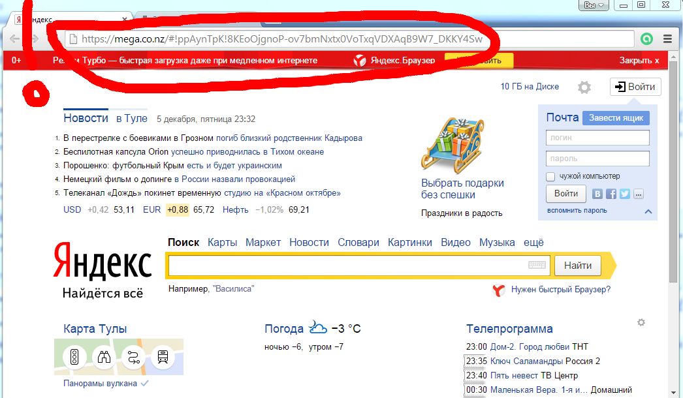This screenshot has width=683, height=398.
Task: Open the Kadyrov relative news headline
Action: click(x=213, y=138)
